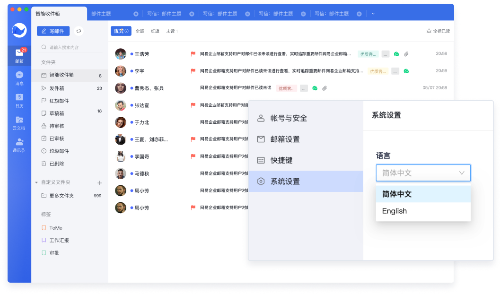Open the email from 曹秀杰、张兵

(x=281, y=88)
